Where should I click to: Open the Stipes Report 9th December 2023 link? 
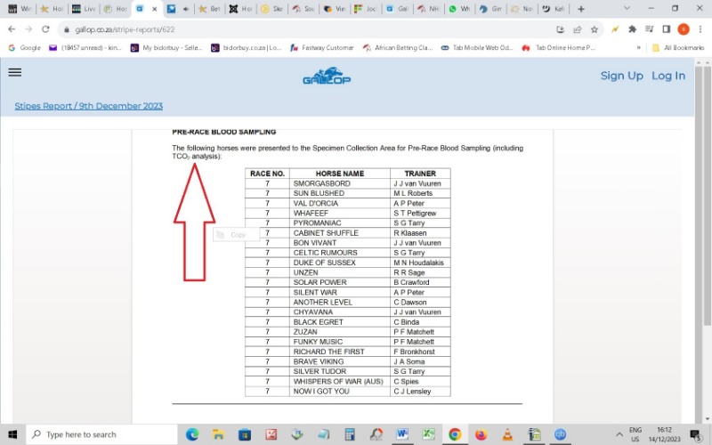(x=88, y=106)
